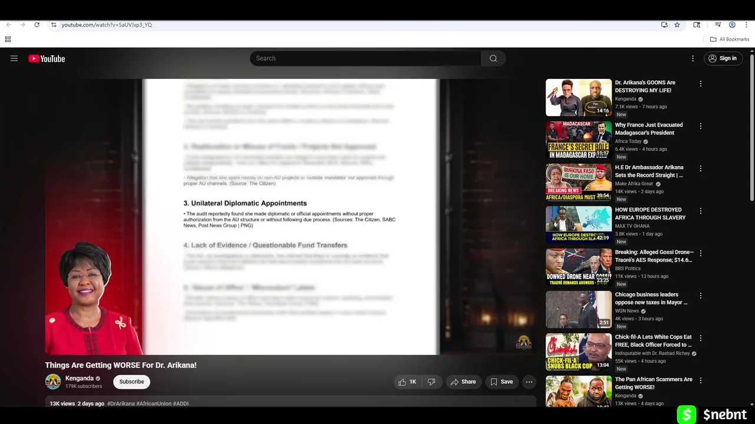Screen dimensions: 755x424
Task: Open 'HOW EUROPE DESTROYED AFRICA THROUGH SLAVERY' title
Action: 651,213
